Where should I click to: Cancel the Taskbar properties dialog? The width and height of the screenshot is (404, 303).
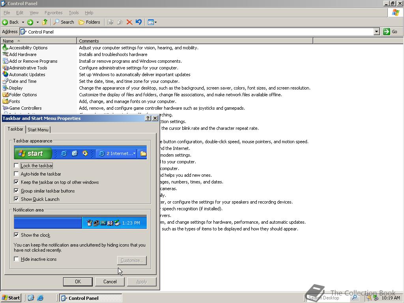click(110, 282)
